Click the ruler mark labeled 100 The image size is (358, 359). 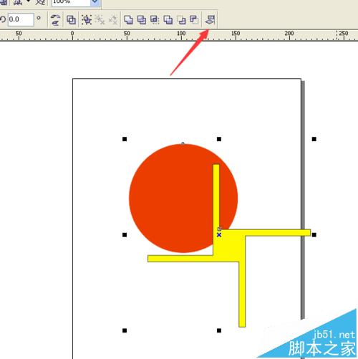tap(181, 34)
